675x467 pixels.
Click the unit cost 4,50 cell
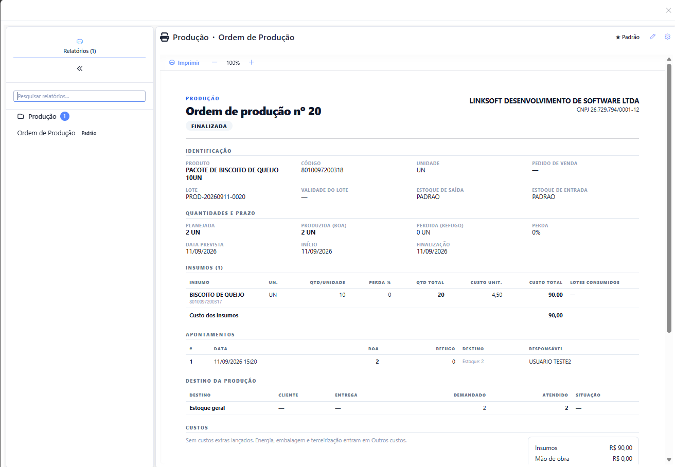(497, 295)
